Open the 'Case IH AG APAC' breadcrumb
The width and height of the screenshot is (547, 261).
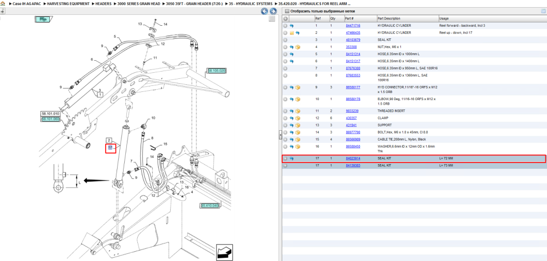coord(27,3)
